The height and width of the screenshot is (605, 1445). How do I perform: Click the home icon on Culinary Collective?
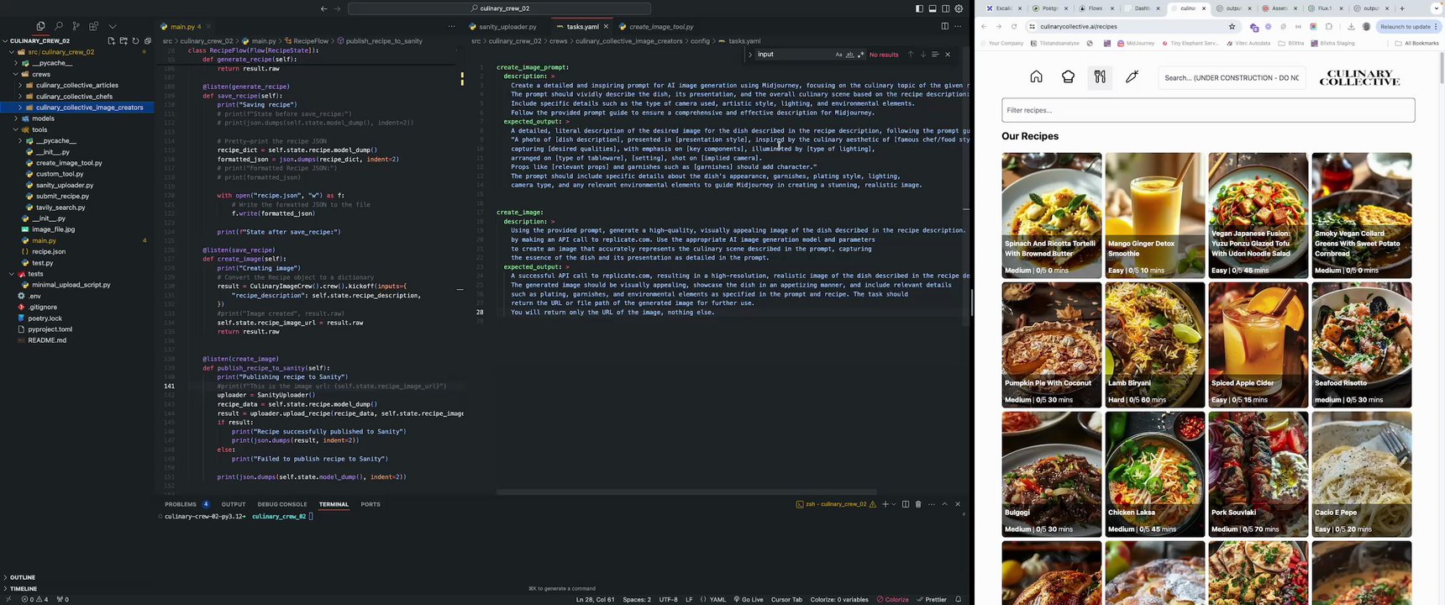tap(1036, 76)
